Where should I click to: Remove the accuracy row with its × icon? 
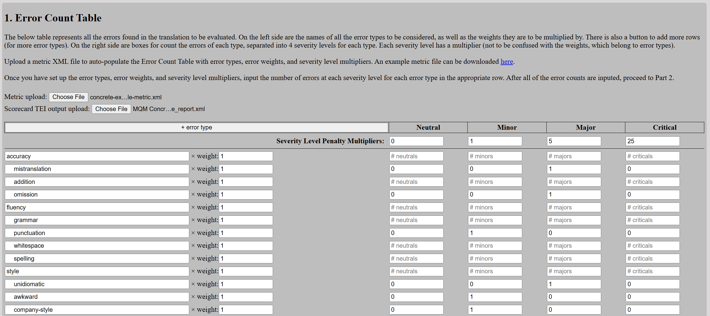coord(193,156)
